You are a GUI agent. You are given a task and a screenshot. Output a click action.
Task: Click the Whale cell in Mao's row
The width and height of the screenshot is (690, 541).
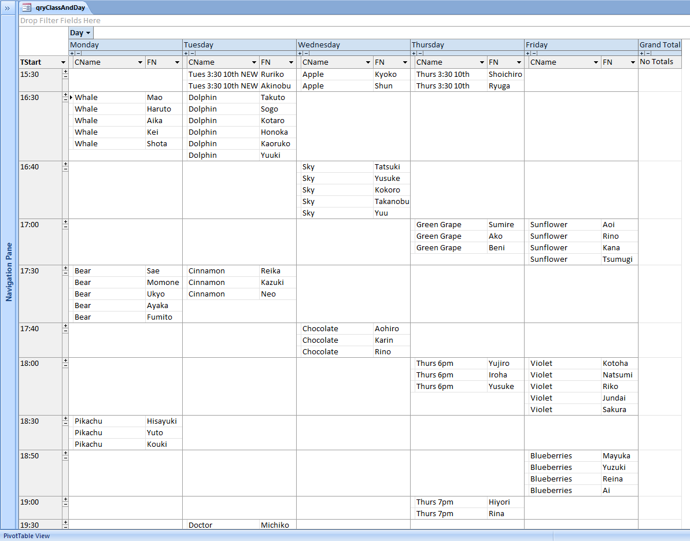coord(109,98)
